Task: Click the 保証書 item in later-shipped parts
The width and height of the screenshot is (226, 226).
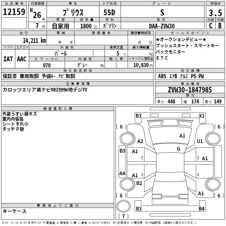Action: point(10,76)
